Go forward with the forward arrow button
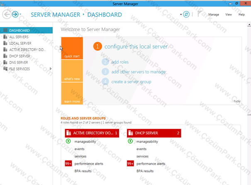Screen dimensions: 251x185 15,15
